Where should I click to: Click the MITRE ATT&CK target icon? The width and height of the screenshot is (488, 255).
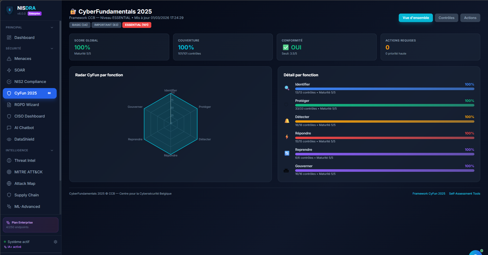(x=9, y=172)
